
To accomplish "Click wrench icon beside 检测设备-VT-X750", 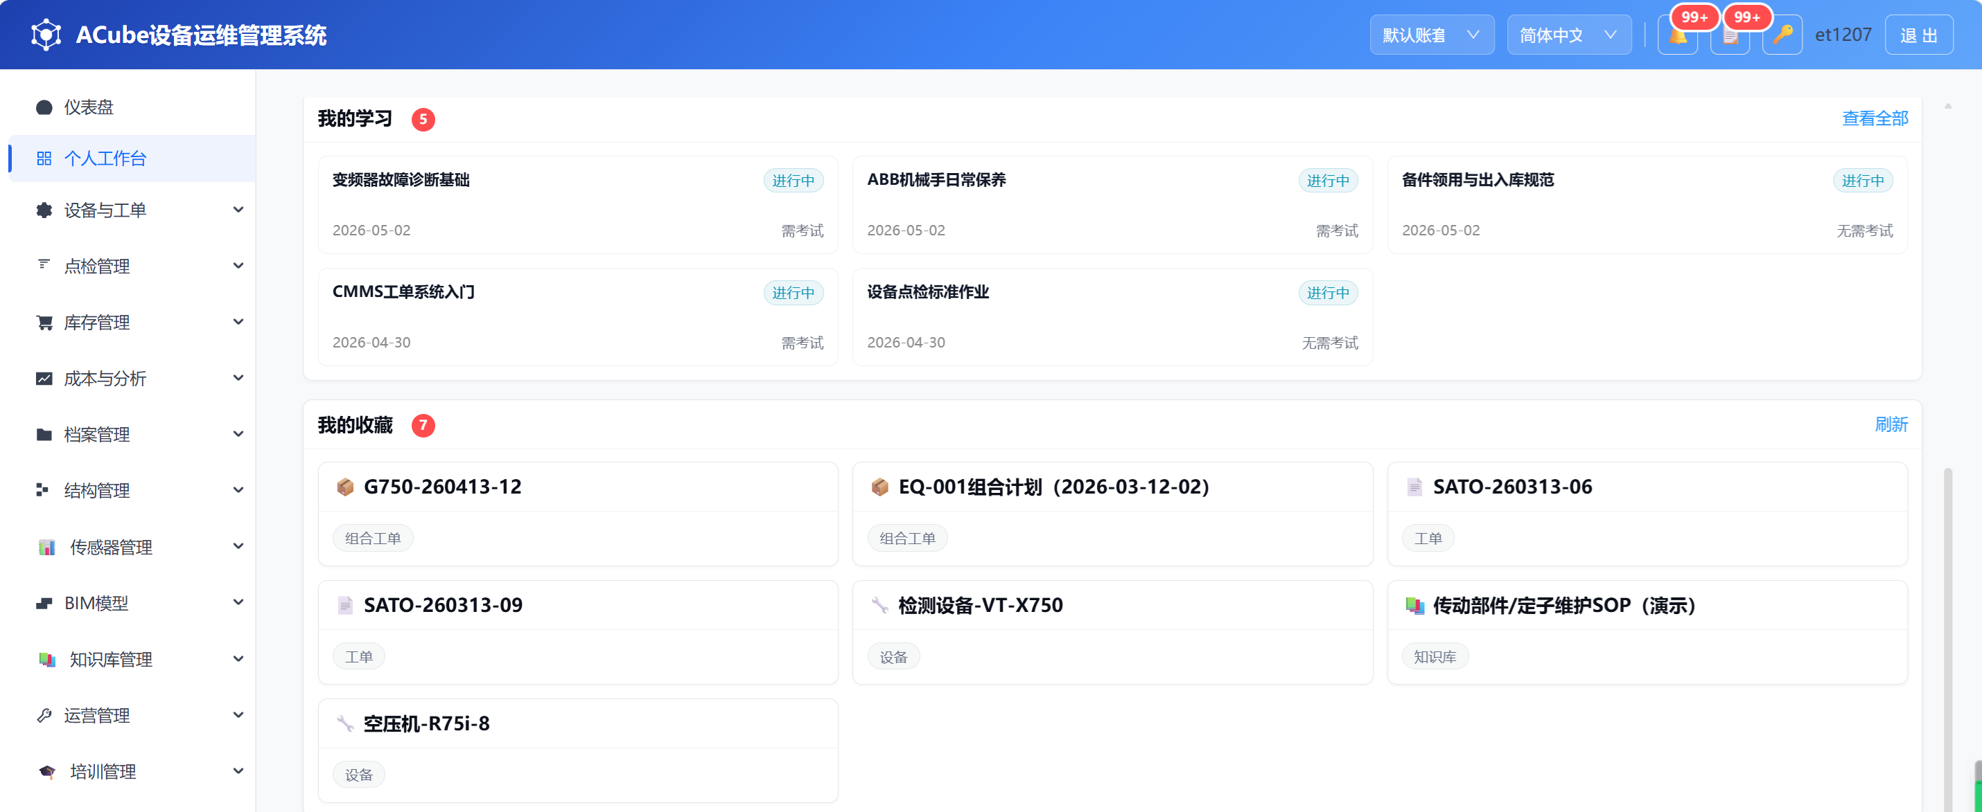I will [x=879, y=604].
